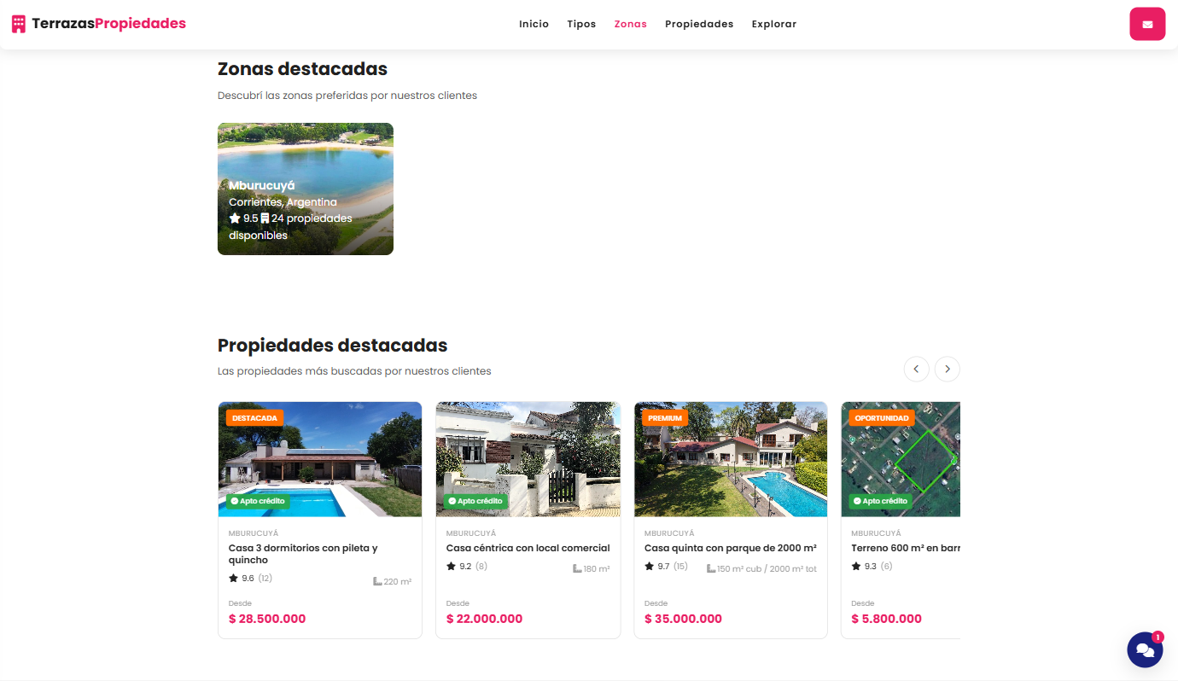1178x681 pixels.
Task: Click Apto crédito badge on casa céntrica
Action: point(476,501)
